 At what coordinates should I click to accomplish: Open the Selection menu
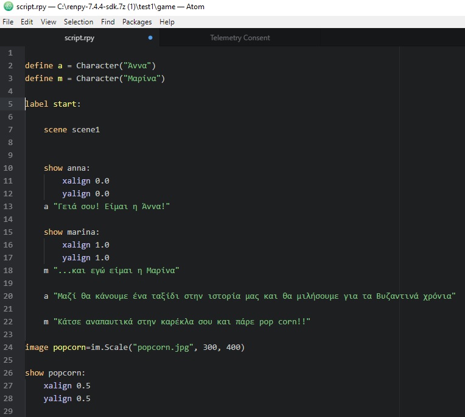[79, 22]
